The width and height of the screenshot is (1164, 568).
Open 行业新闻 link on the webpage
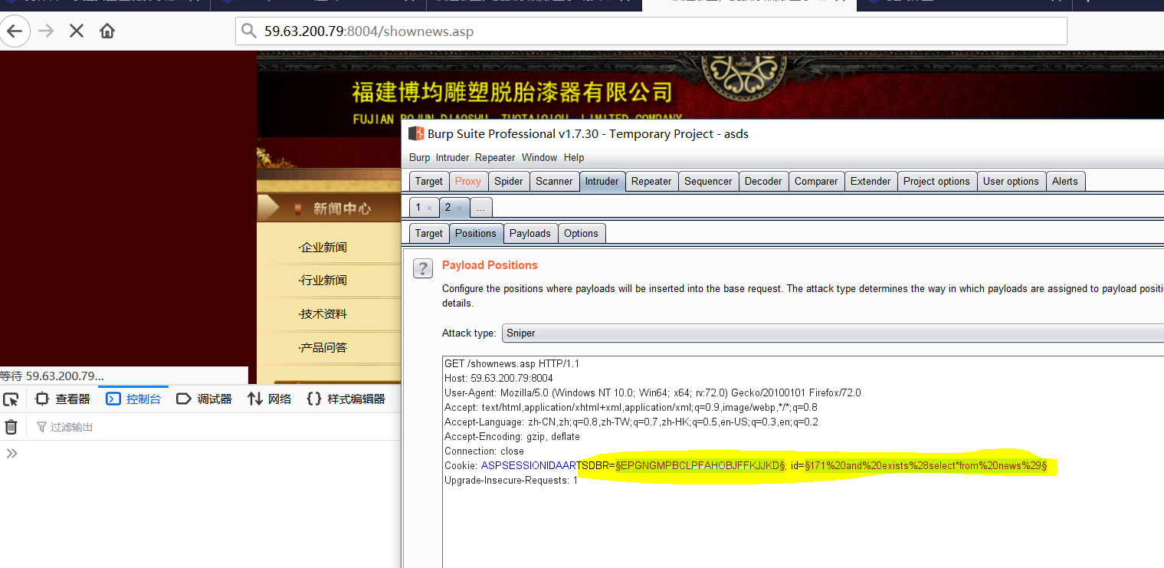coord(323,280)
